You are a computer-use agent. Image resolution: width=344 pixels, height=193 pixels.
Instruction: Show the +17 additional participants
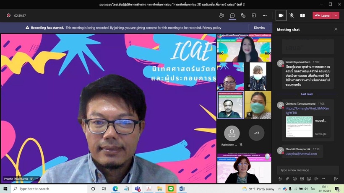pyautogui.click(x=256, y=133)
